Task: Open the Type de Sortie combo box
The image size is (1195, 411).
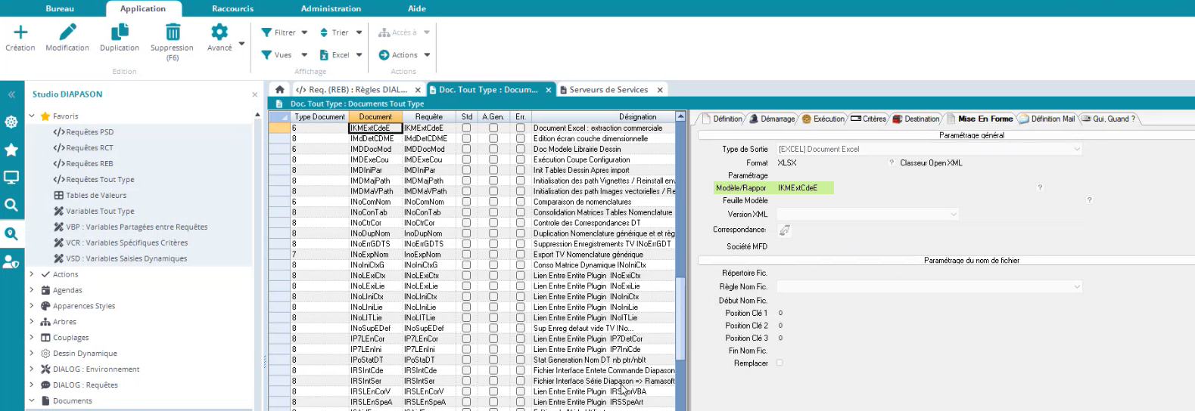Action: click(929, 150)
